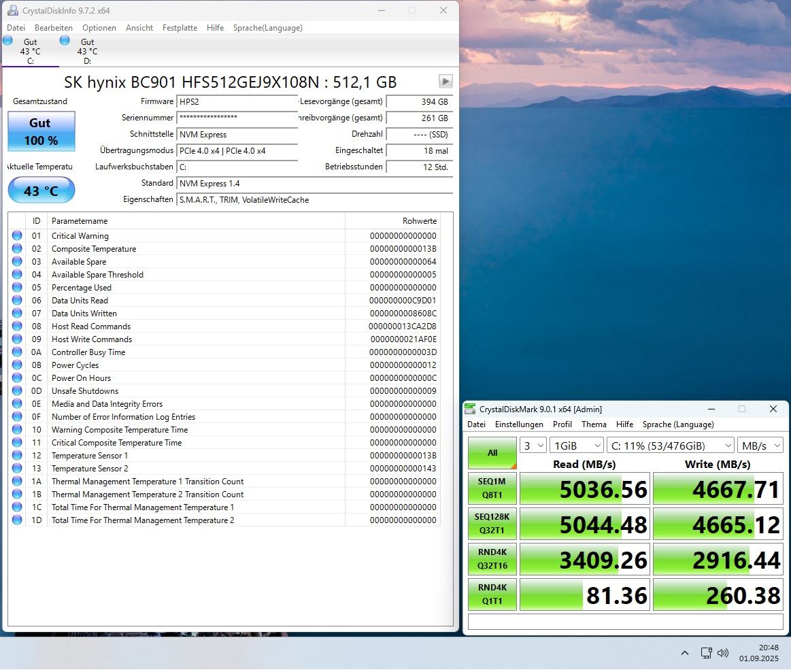Click the Firmware field showing HPS2
The height and width of the screenshot is (670, 791).
pyautogui.click(x=237, y=101)
